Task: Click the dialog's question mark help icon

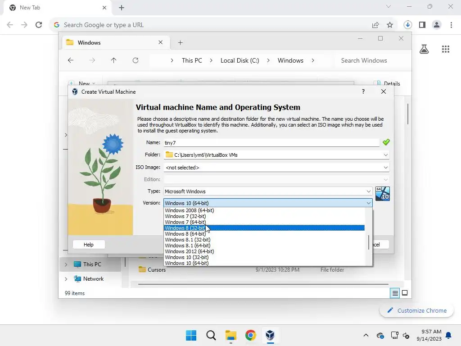Action: [x=363, y=91]
